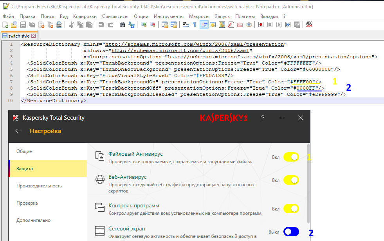Go back with Kaspersky arrow button
The width and height of the screenshot is (384, 241).
[x=18, y=131]
